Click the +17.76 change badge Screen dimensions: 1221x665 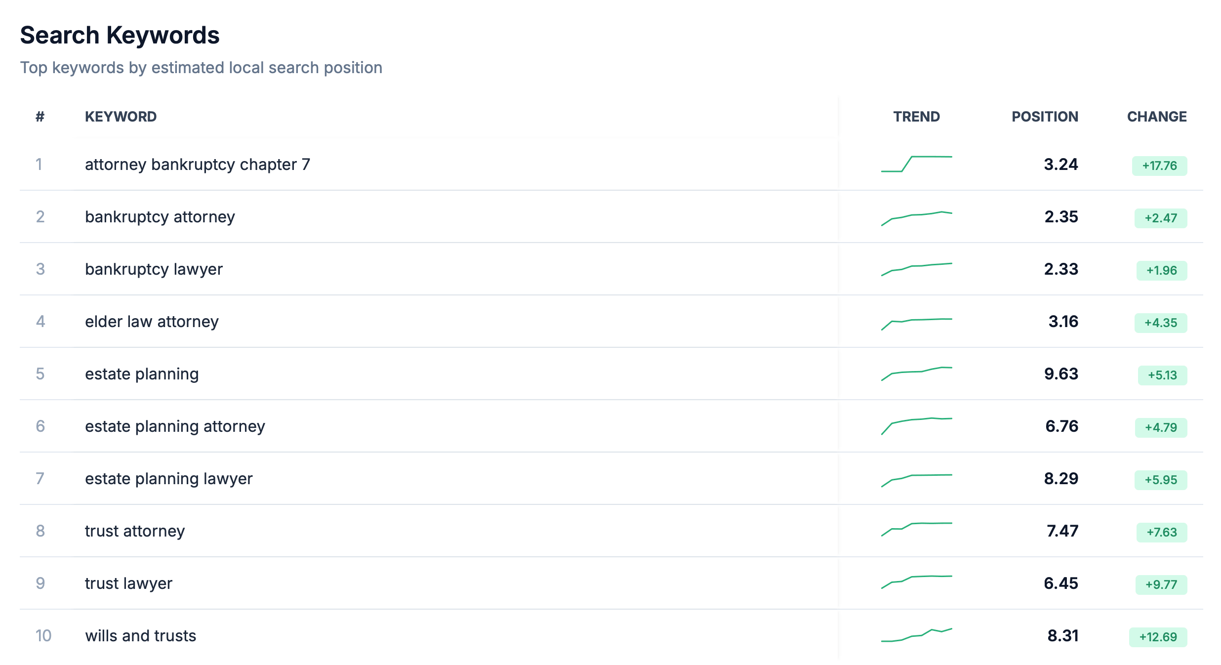(x=1159, y=166)
